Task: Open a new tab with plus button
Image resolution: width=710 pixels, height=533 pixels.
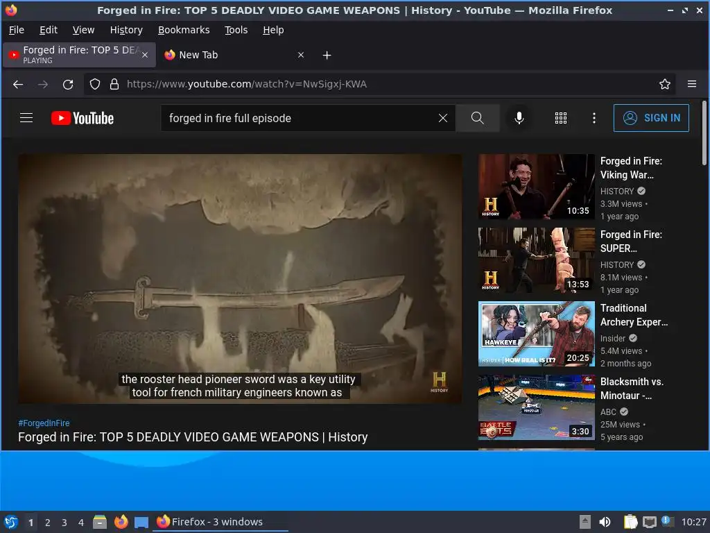Action: click(327, 56)
